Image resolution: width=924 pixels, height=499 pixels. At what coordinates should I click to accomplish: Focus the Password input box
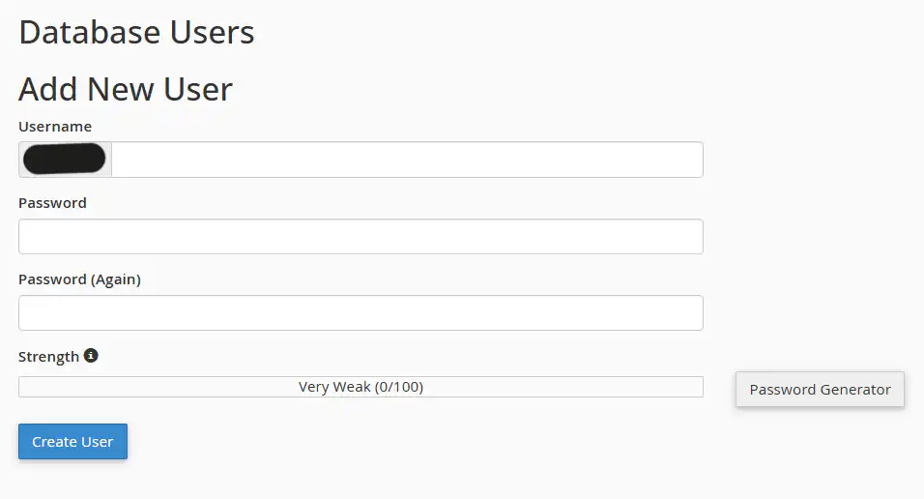pyautogui.click(x=361, y=237)
